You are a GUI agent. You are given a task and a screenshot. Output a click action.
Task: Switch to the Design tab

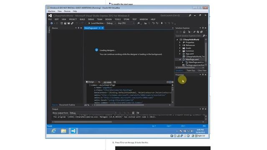tap(90, 82)
